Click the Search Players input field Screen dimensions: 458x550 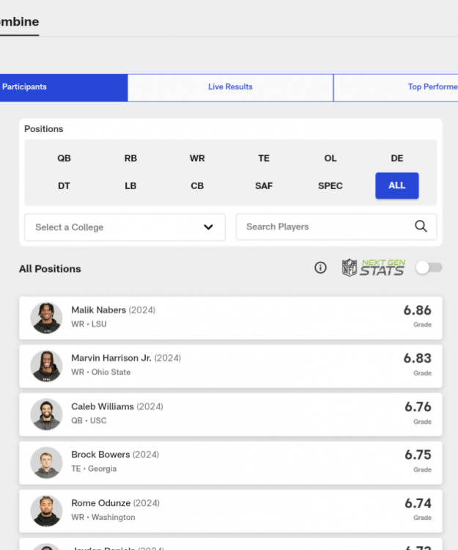coord(326,227)
